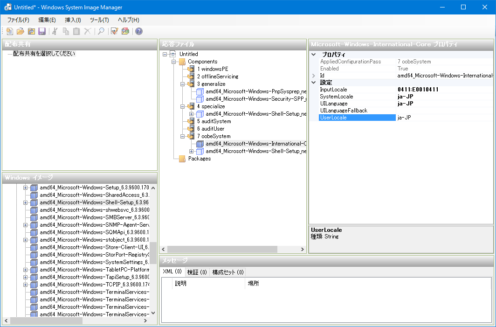Expand amd64_Microsoft-Windows-stobject node
Screen dimensions: 496x327
tap(25, 240)
